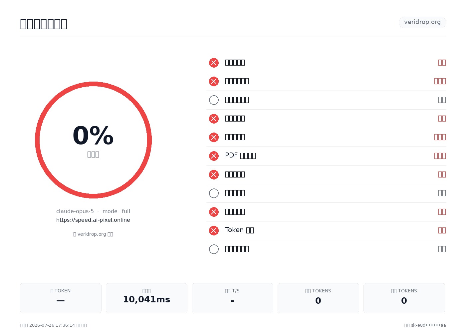The width and height of the screenshot is (466, 333).
Task: Click the red status text in Token row
Action: click(x=442, y=230)
